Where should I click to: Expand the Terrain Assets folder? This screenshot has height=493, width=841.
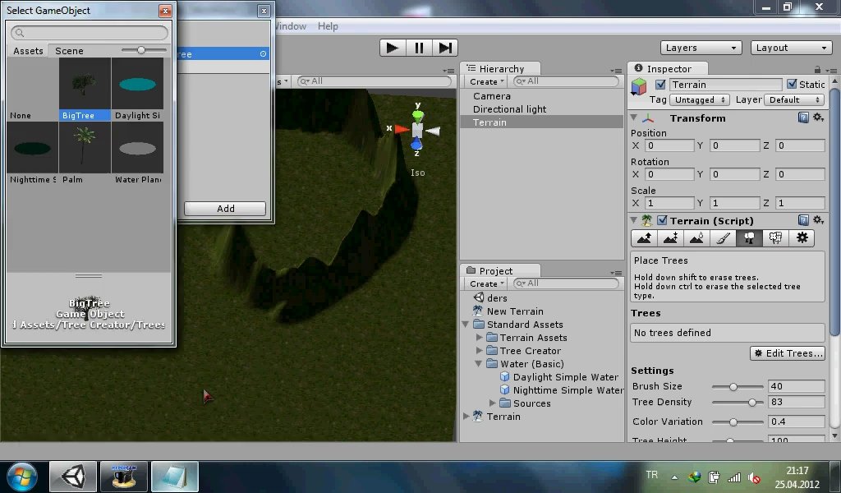pos(479,338)
